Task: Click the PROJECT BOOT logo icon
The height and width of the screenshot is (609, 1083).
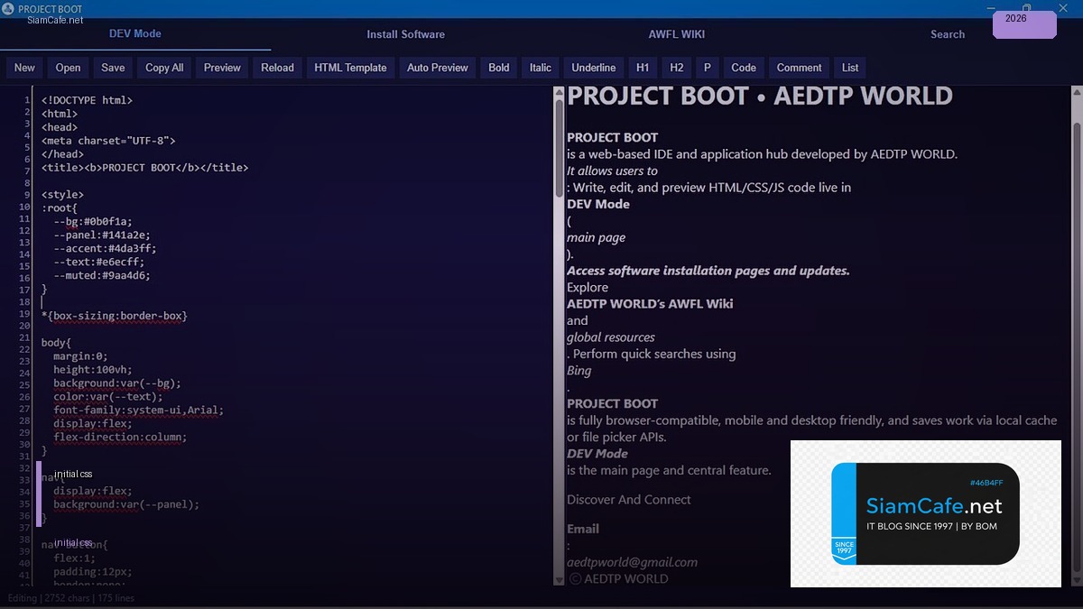Action: coord(9,8)
